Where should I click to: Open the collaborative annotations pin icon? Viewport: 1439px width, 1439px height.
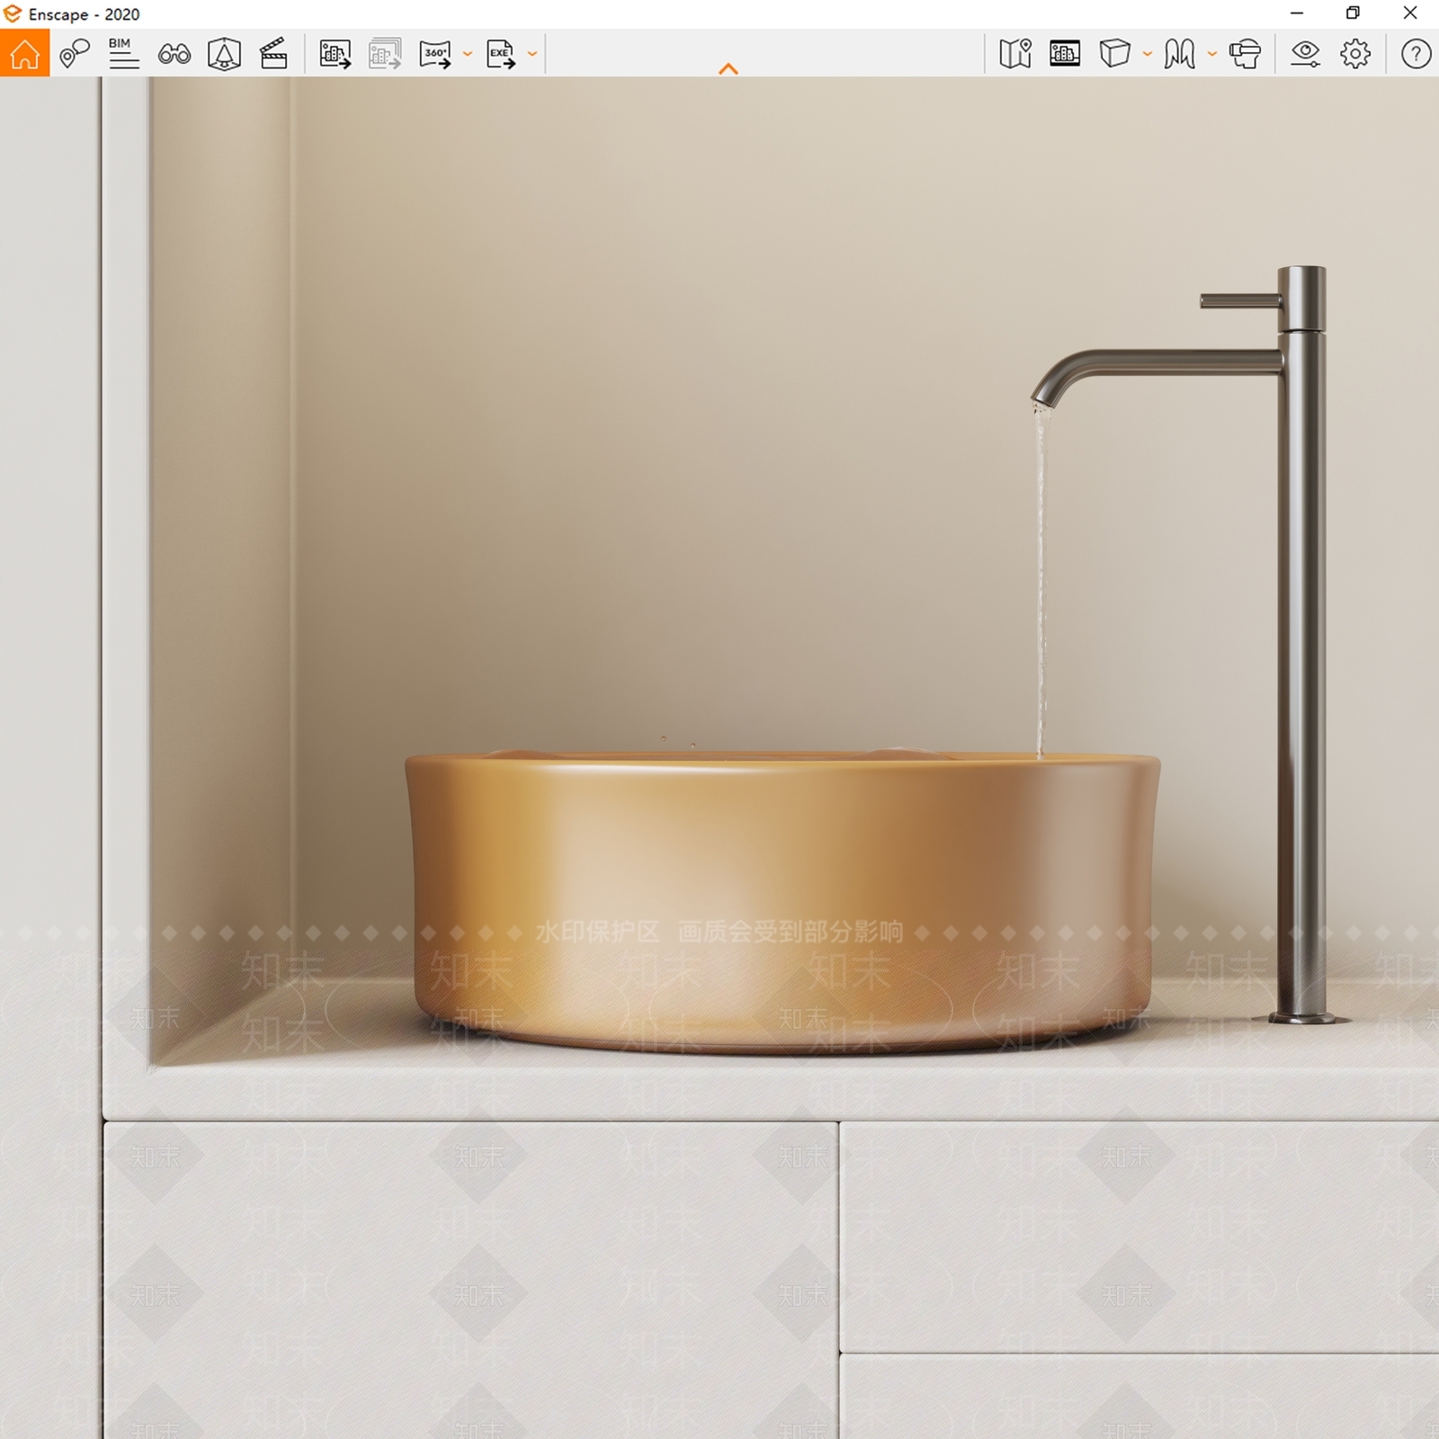point(75,53)
